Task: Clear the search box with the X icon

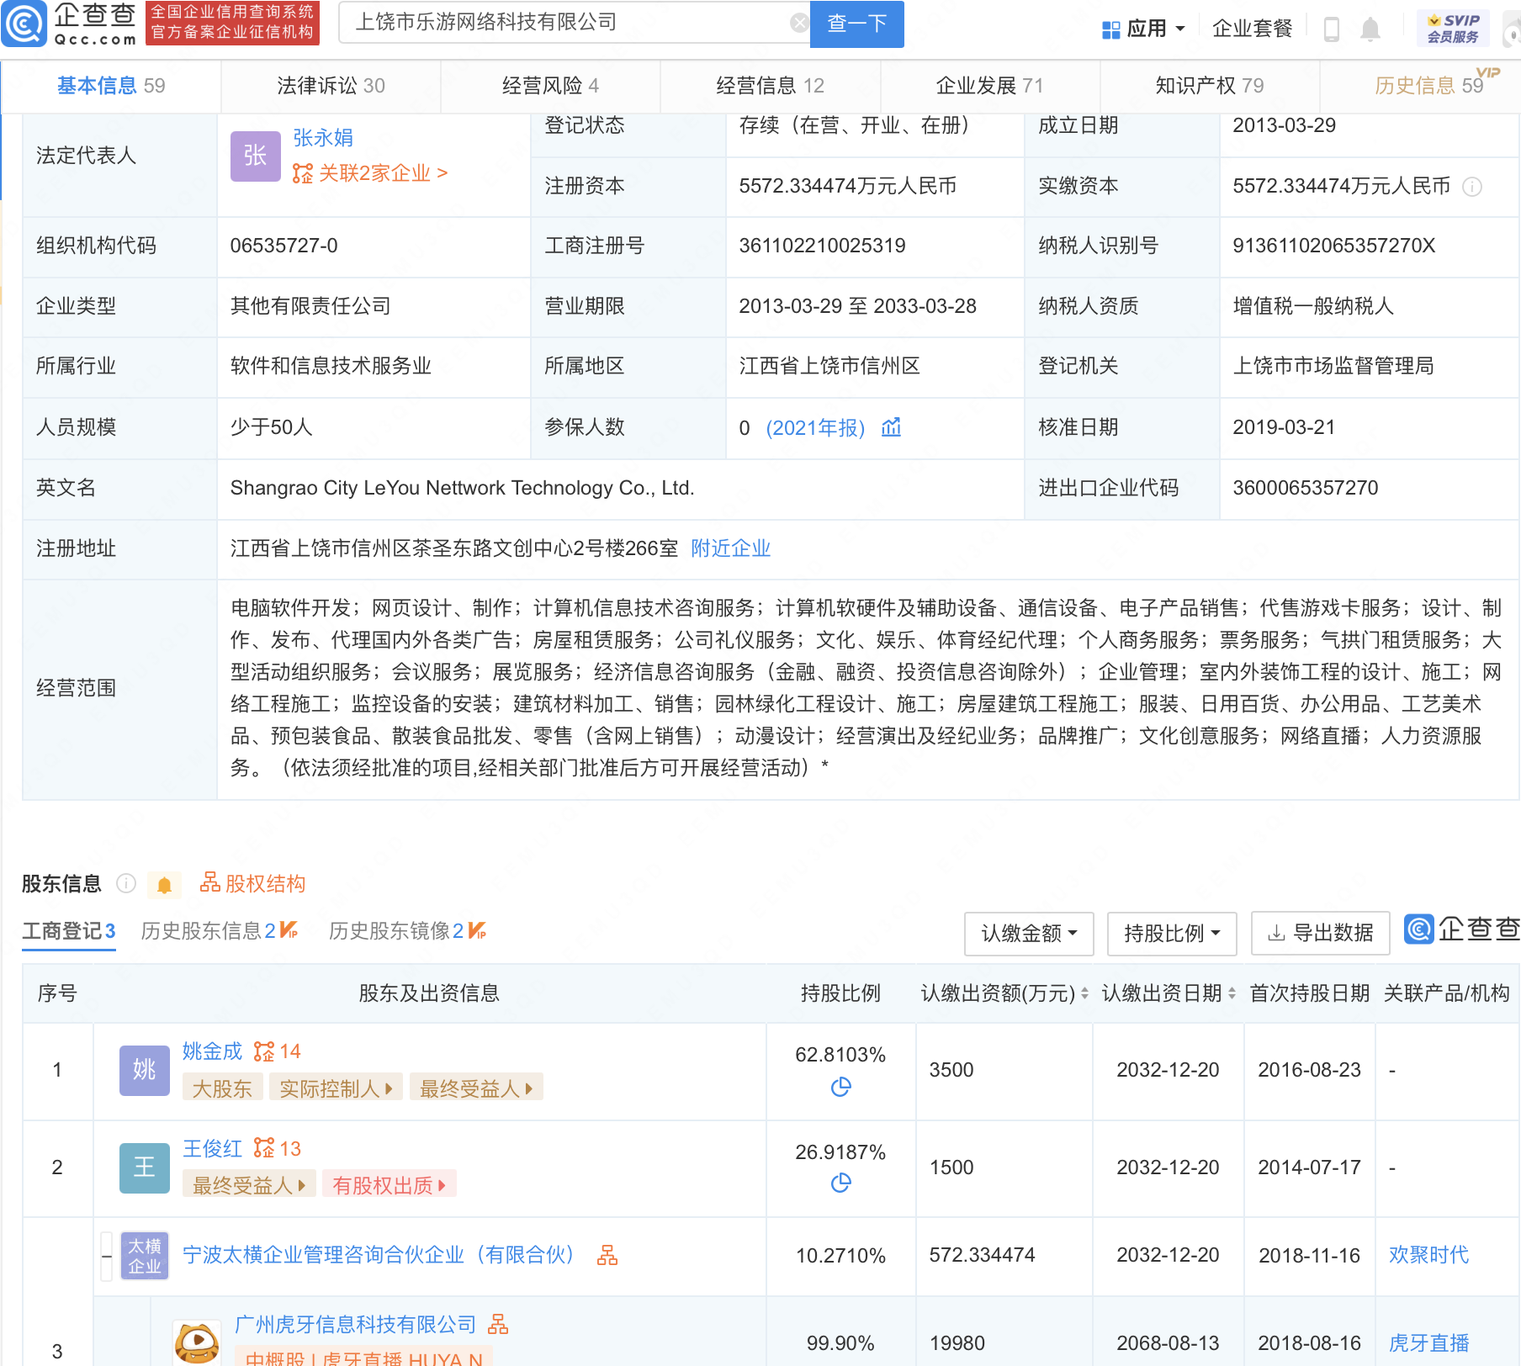Action: tap(799, 23)
